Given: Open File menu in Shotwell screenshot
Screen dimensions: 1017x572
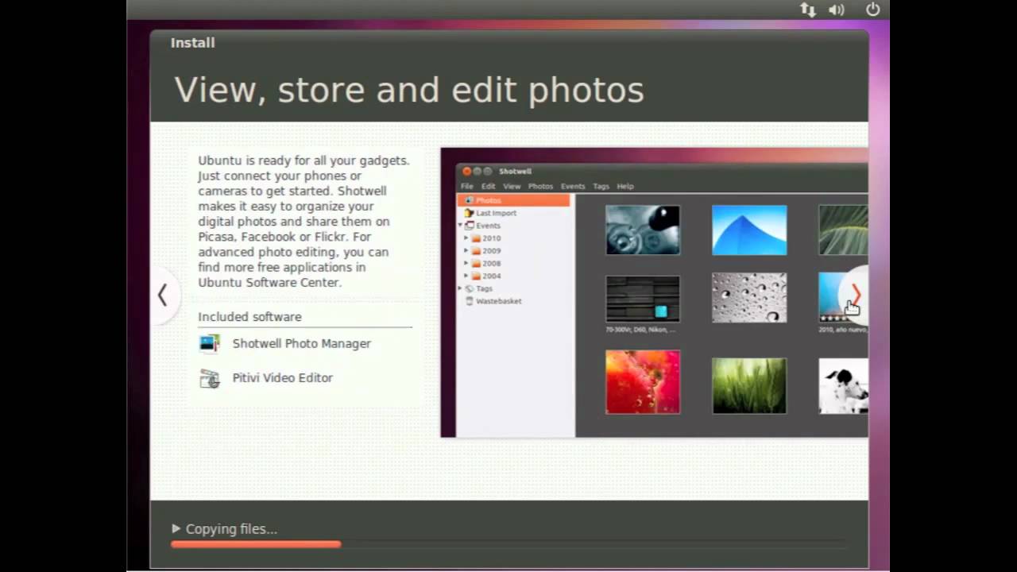Looking at the screenshot, I should click(x=467, y=186).
